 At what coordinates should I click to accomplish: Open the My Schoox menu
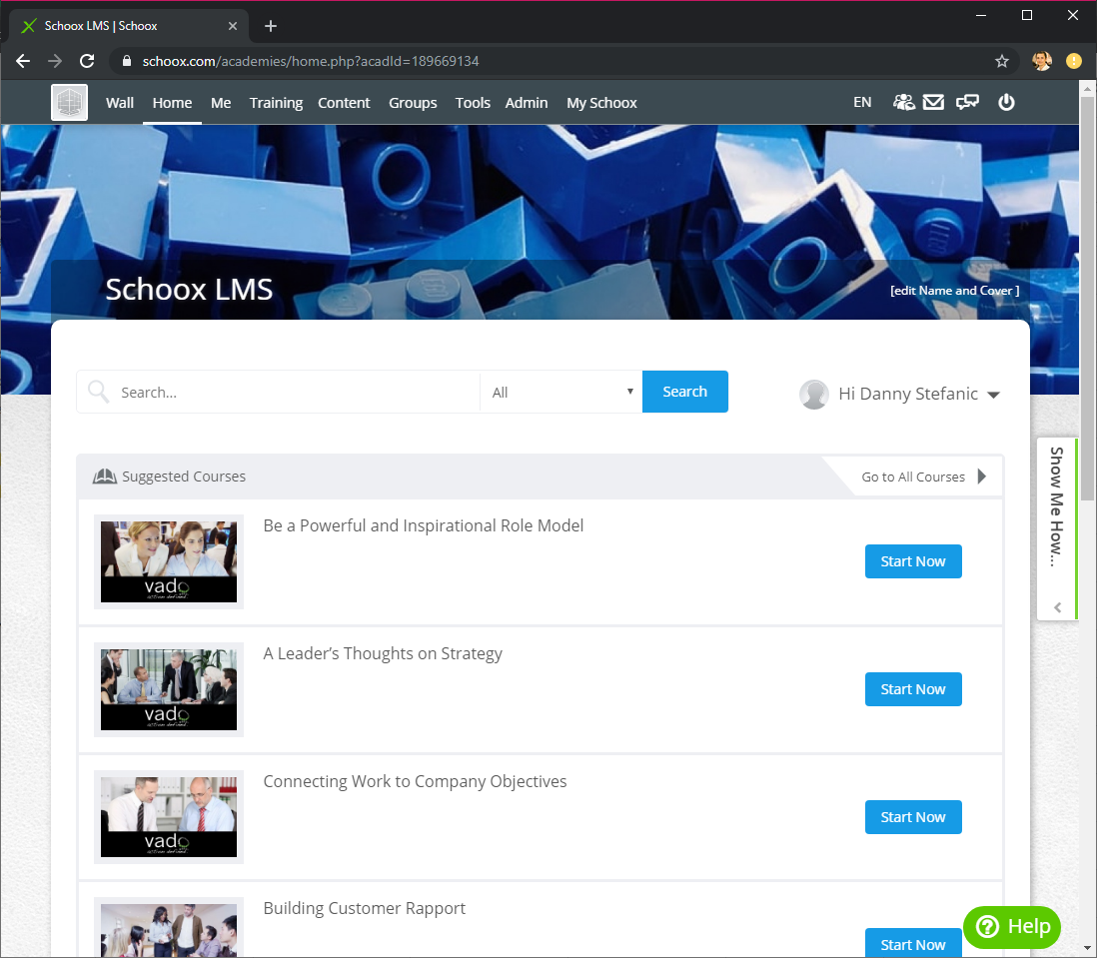(x=601, y=103)
